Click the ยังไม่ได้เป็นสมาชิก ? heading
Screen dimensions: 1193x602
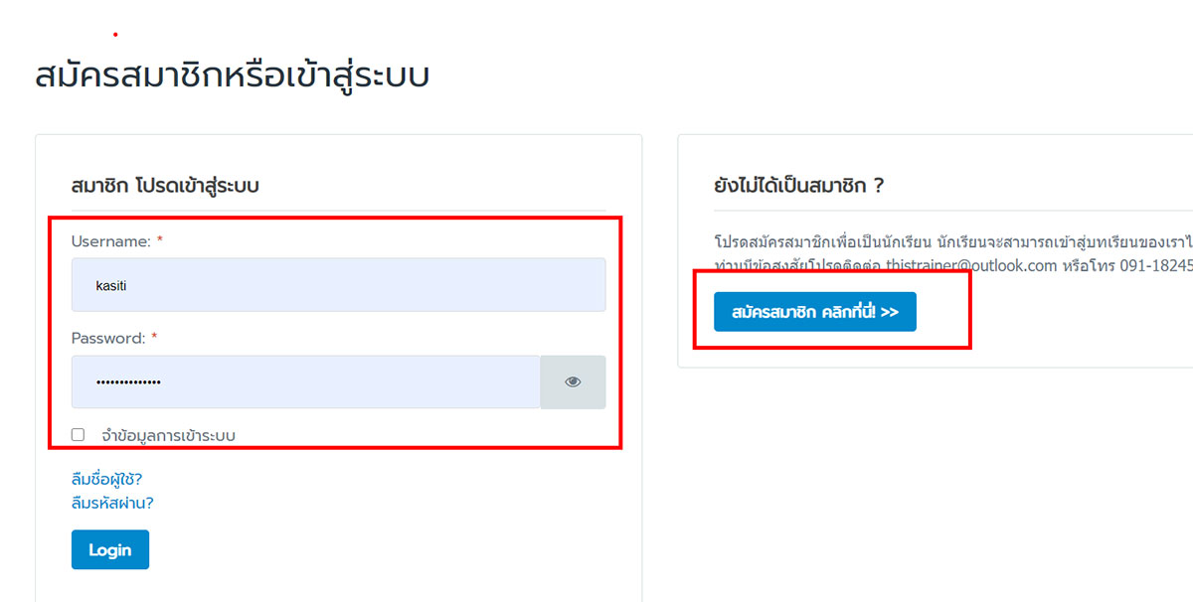click(799, 185)
